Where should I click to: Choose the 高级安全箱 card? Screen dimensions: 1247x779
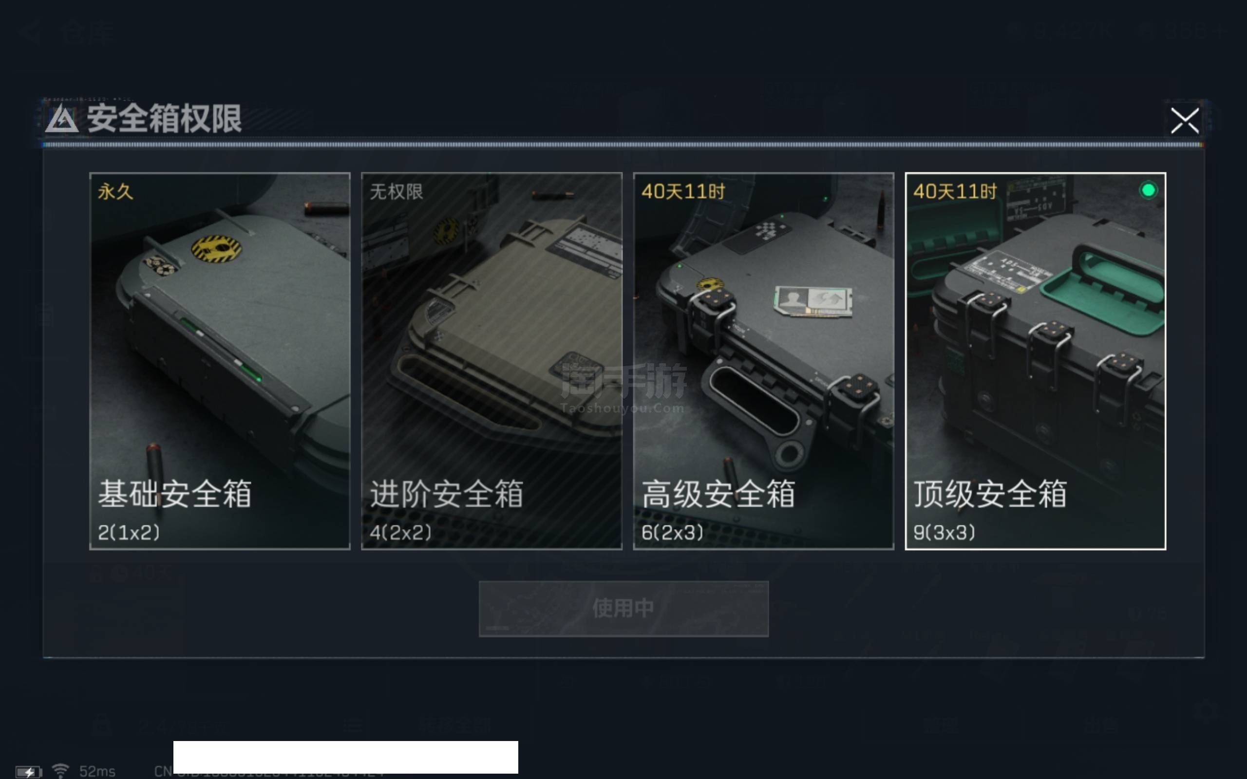763,361
